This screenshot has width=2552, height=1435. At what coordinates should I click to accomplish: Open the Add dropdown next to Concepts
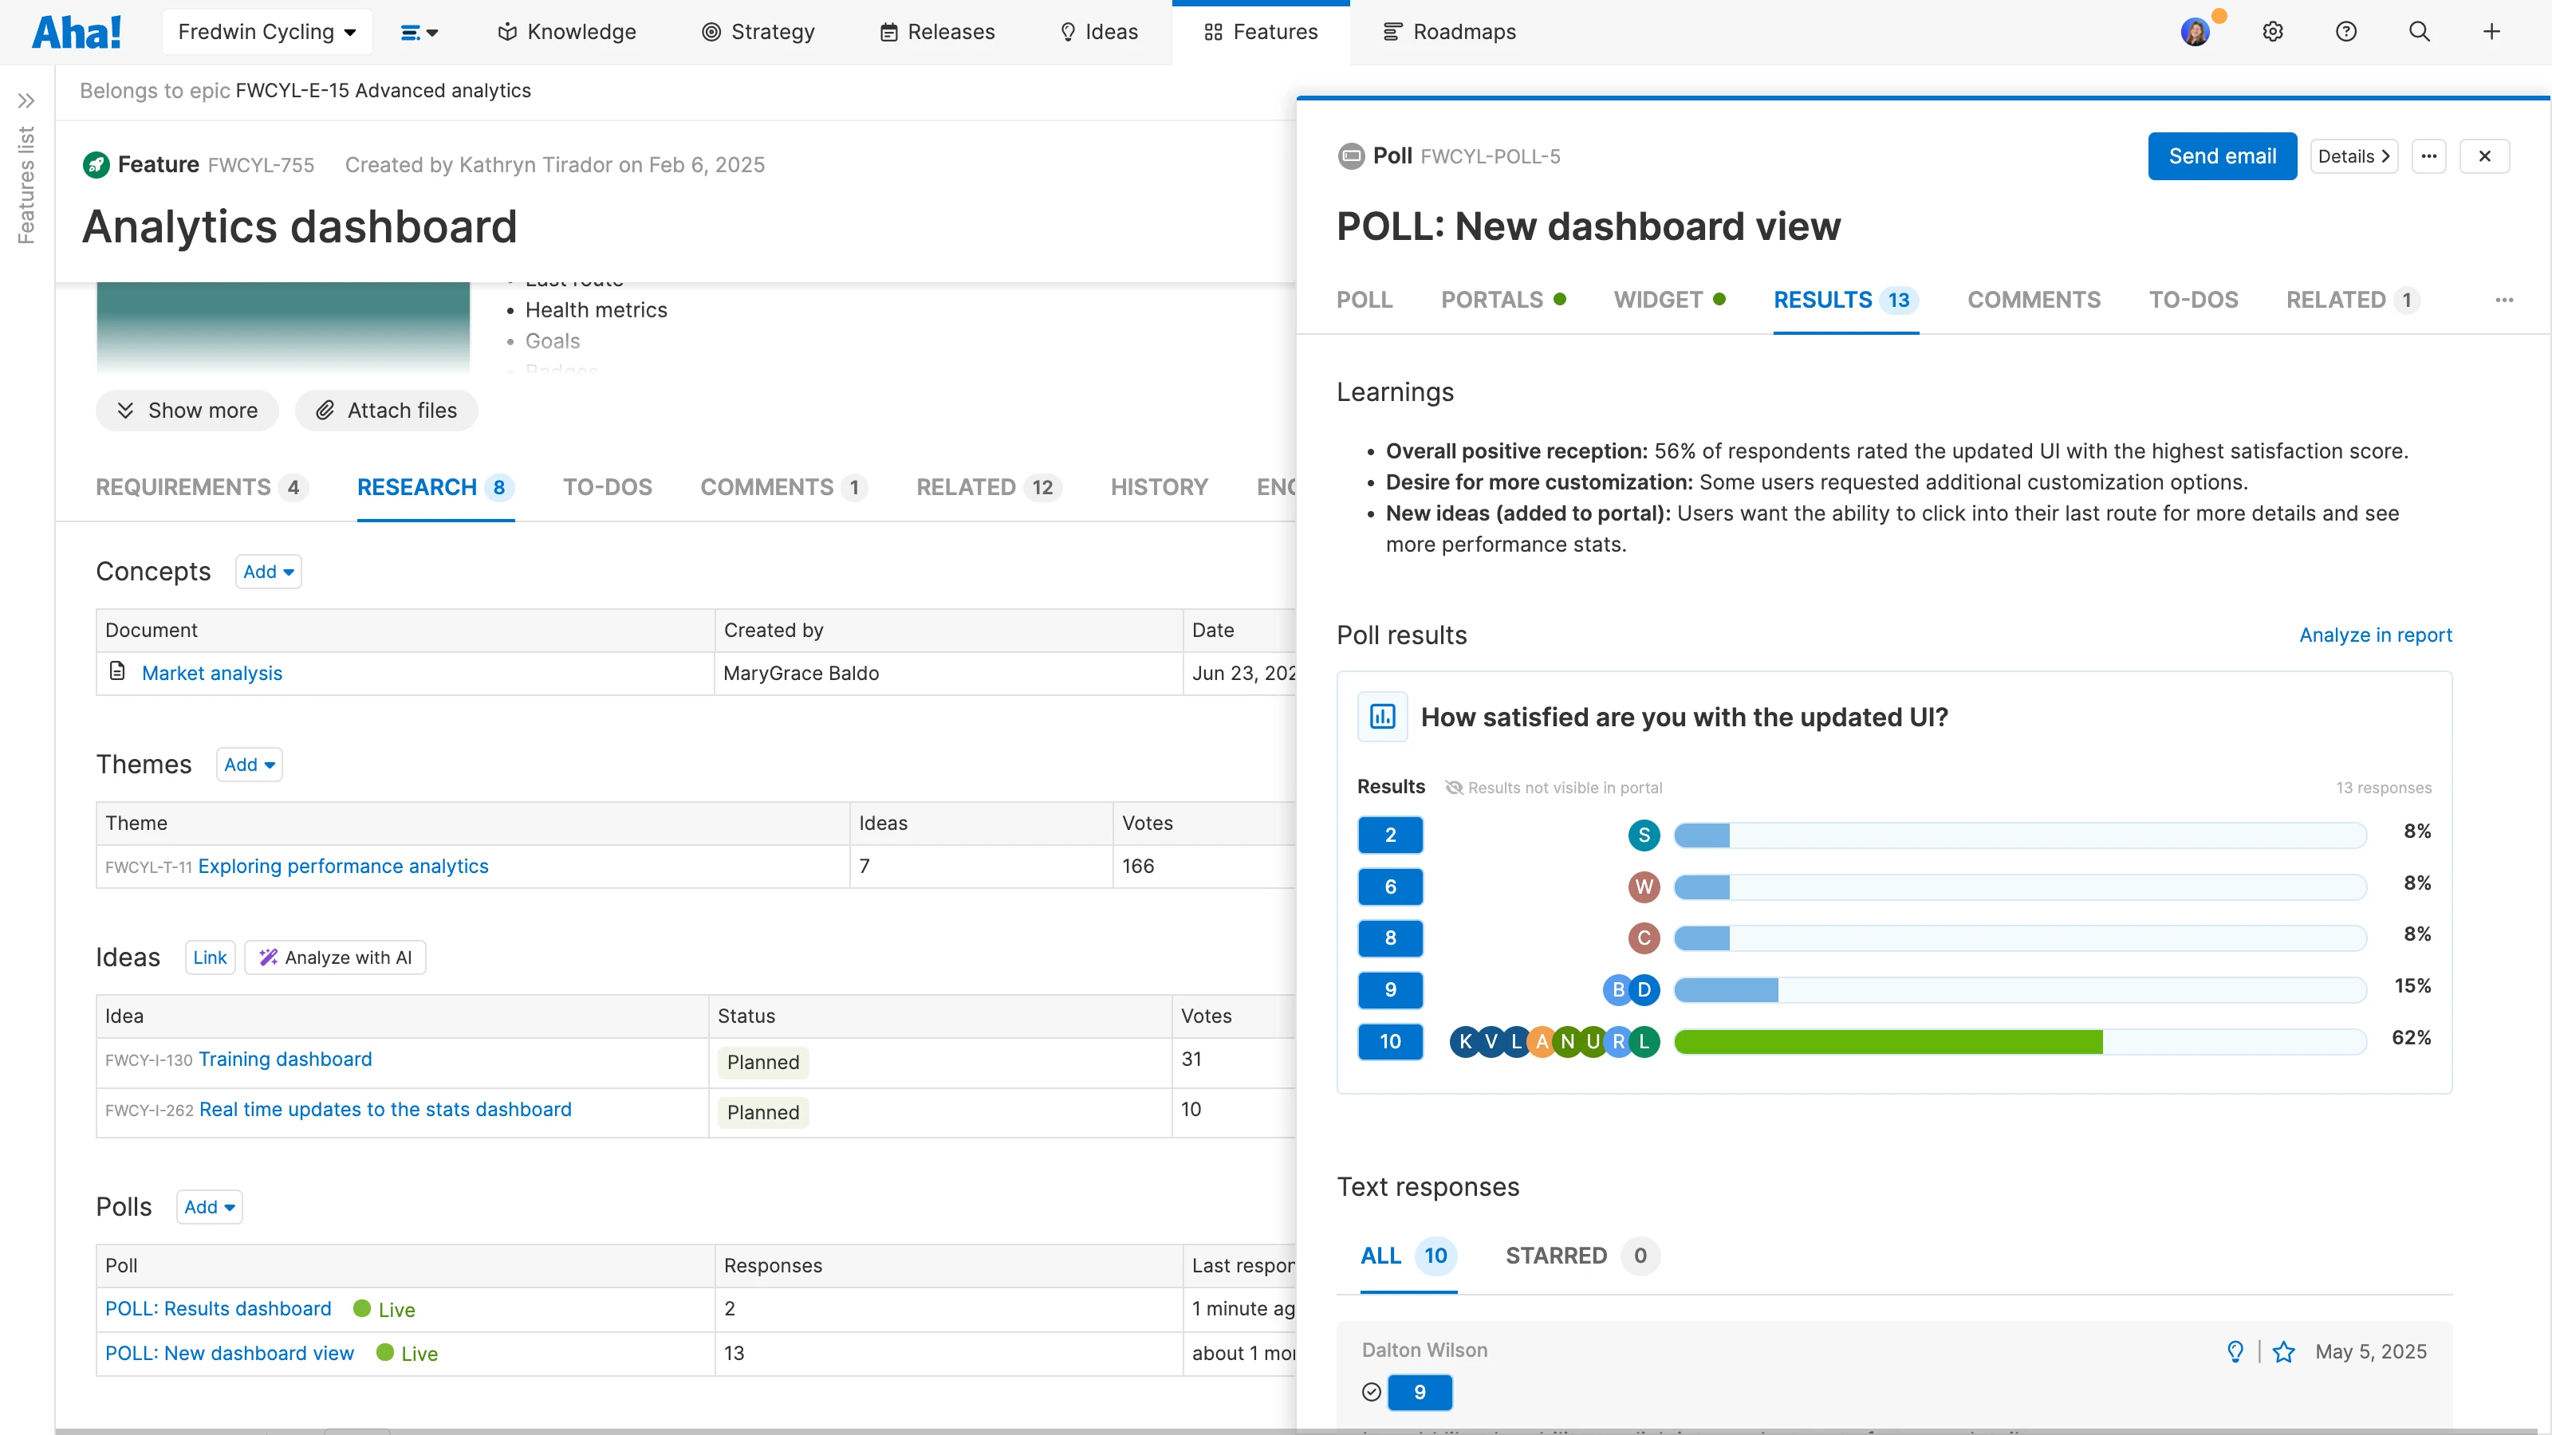pyautogui.click(x=267, y=572)
